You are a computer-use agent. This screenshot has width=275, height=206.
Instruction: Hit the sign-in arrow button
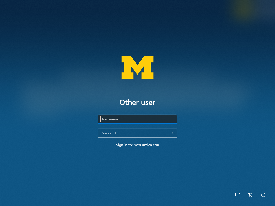[172, 133]
